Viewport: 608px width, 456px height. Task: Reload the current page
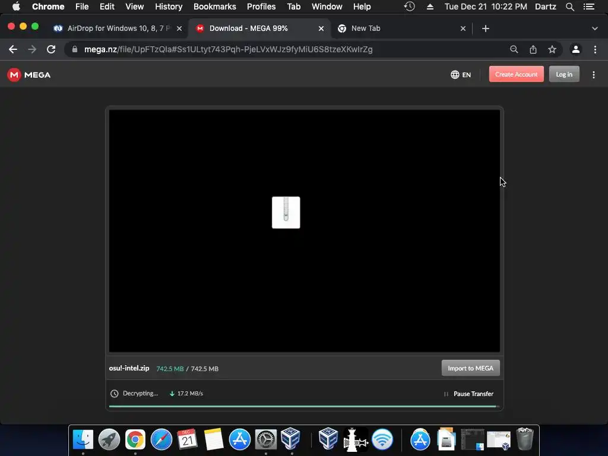click(51, 49)
